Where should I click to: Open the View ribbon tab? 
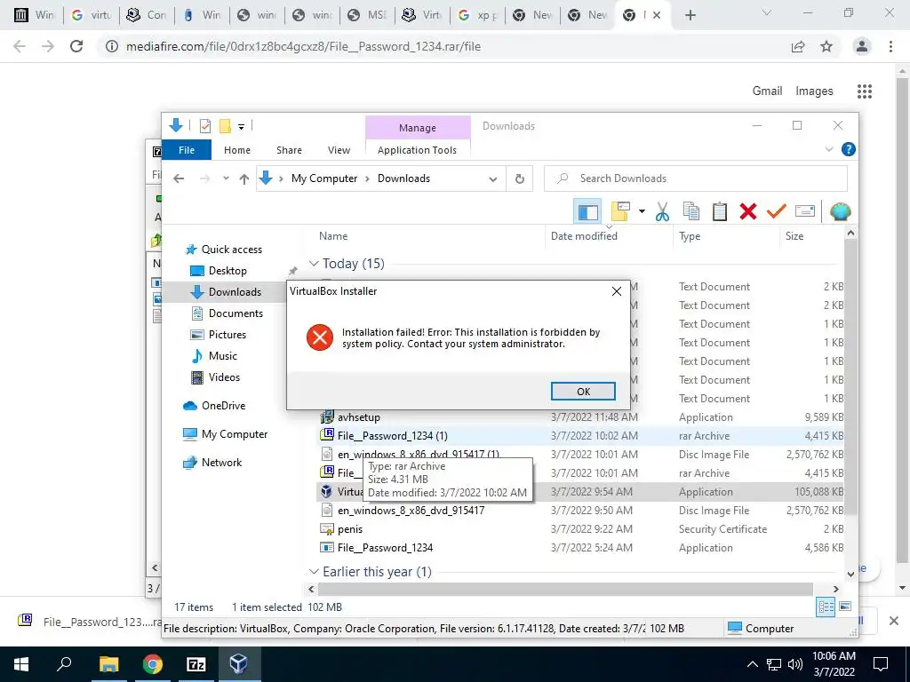tap(339, 150)
